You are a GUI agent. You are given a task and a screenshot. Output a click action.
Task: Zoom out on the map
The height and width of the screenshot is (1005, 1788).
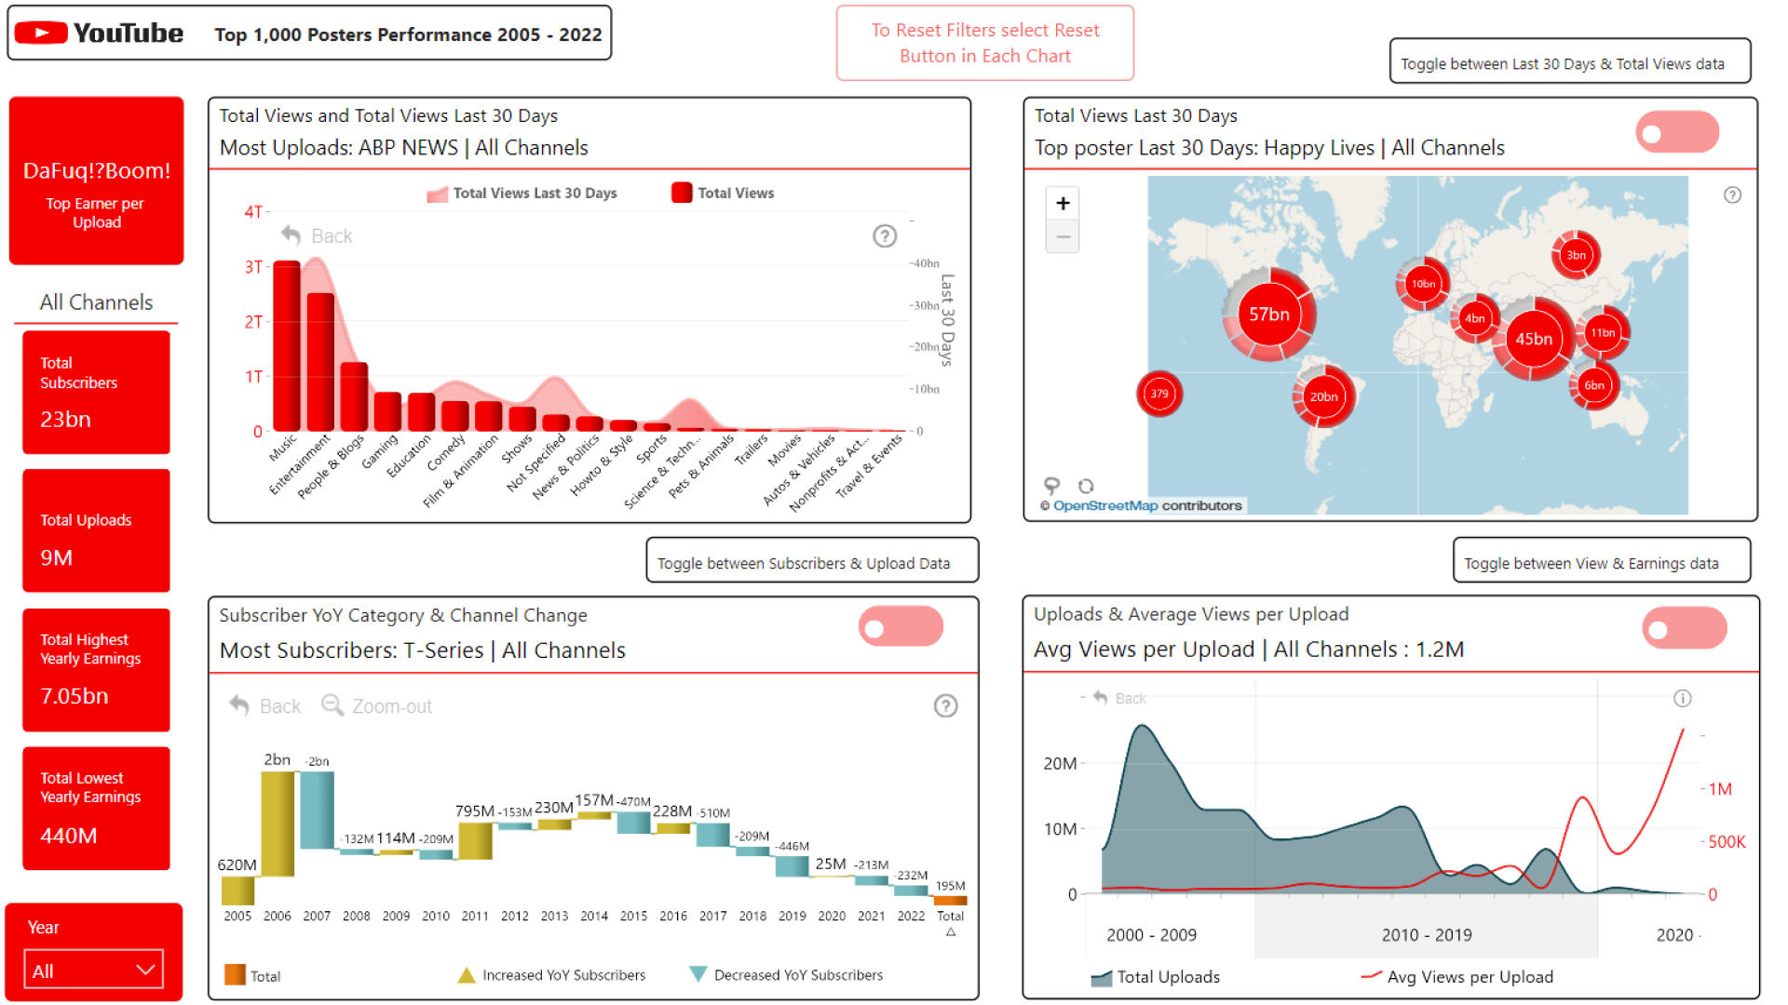(x=1063, y=236)
